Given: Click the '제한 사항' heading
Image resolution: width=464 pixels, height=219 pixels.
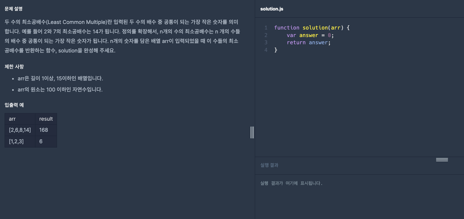Looking at the screenshot, I should point(14,67).
